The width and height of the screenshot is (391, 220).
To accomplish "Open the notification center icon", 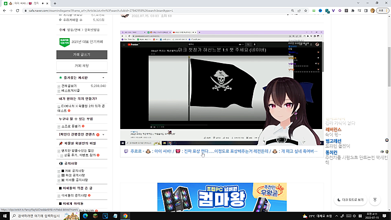I will tap(385, 216).
